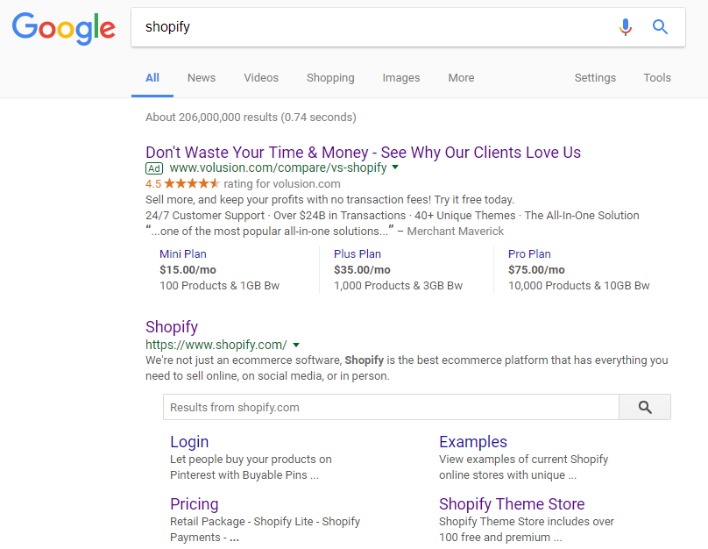Click the https://www.shopify.com/ URL
The image size is (708, 549).
click(216, 345)
